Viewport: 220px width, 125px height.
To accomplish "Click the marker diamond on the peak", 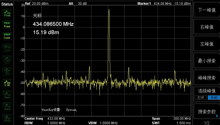I will pos(109,10).
